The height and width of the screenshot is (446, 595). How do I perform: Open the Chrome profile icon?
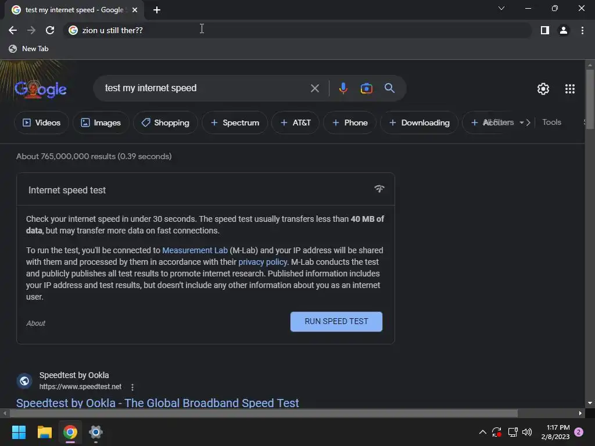(x=564, y=30)
